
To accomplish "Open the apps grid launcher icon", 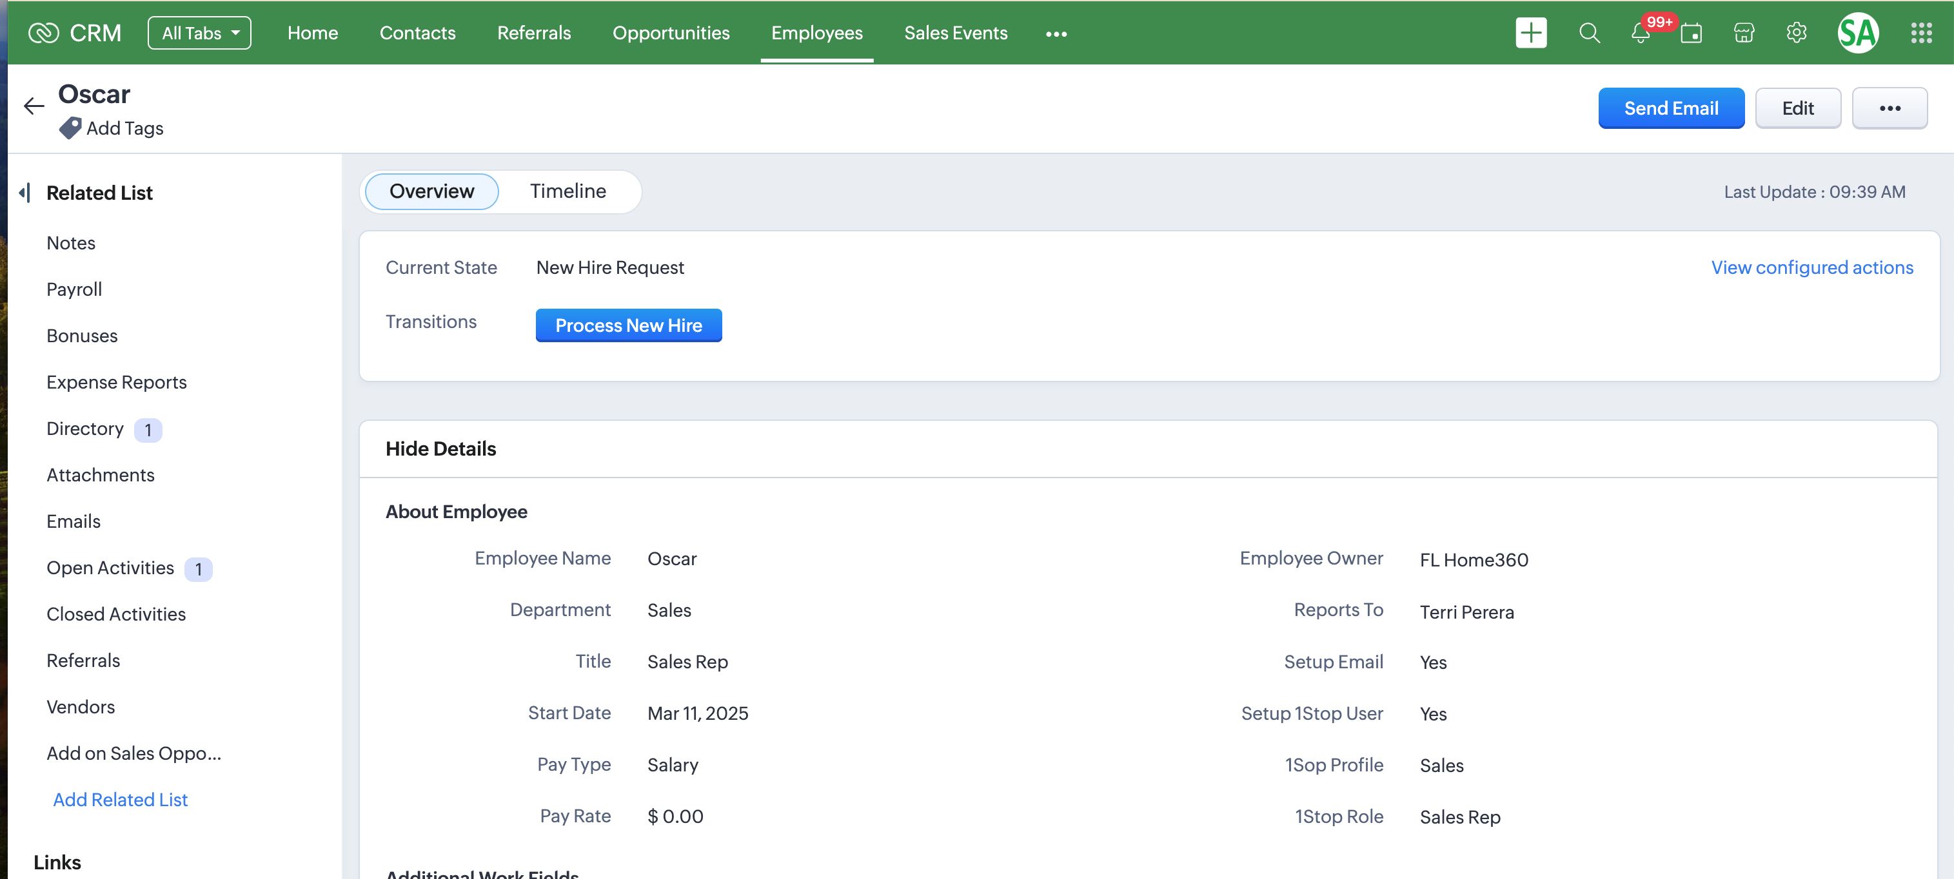I will click(1920, 34).
